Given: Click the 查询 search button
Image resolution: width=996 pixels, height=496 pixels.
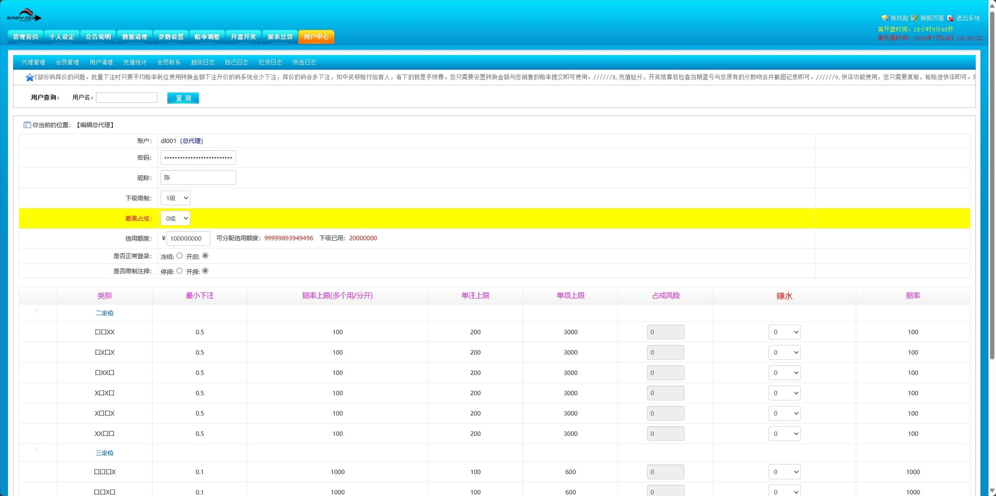Looking at the screenshot, I should (183, 98).
